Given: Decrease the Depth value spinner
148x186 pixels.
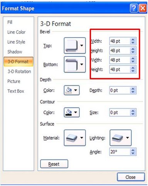Looking at the screenshot, I should [x=133, y=92].
